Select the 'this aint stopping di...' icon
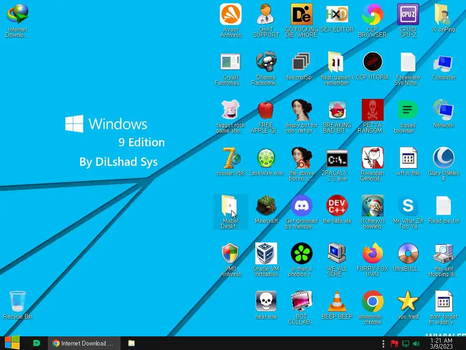Viewport: 466px width, 350px height. pyautogui.click(x=443, y=260)
